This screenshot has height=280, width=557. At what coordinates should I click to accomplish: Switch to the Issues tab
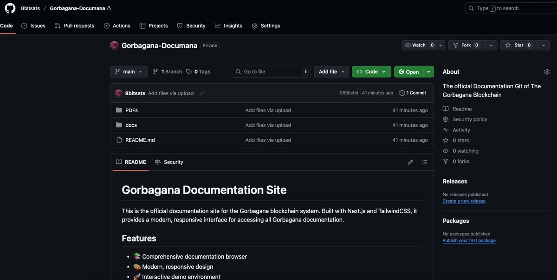[33, 26]
